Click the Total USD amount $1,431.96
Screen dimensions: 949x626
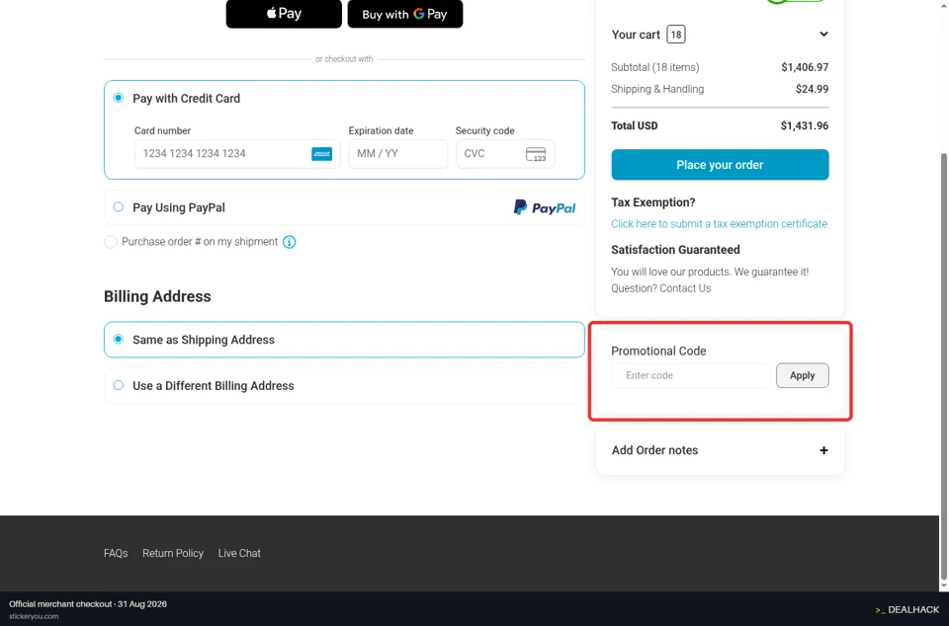(805, 125)
